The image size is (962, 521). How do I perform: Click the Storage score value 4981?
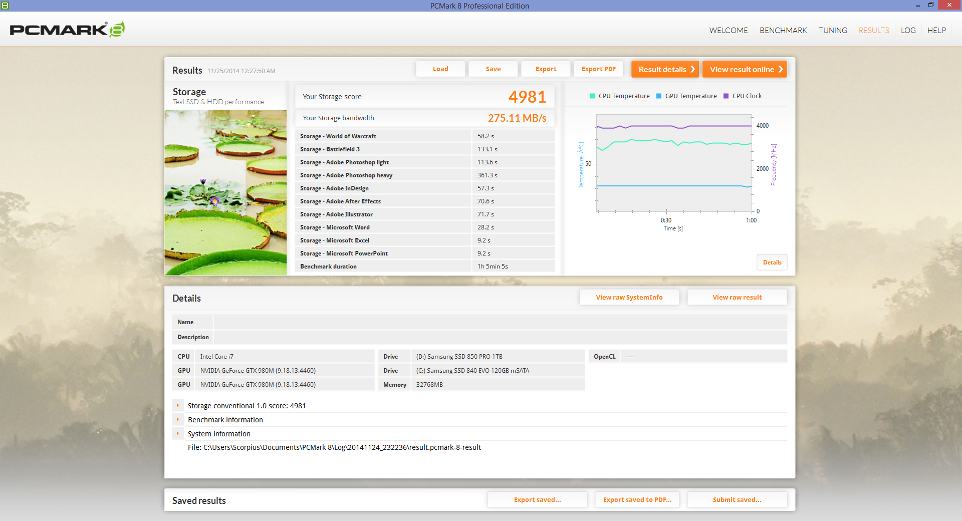coord(527,97)
